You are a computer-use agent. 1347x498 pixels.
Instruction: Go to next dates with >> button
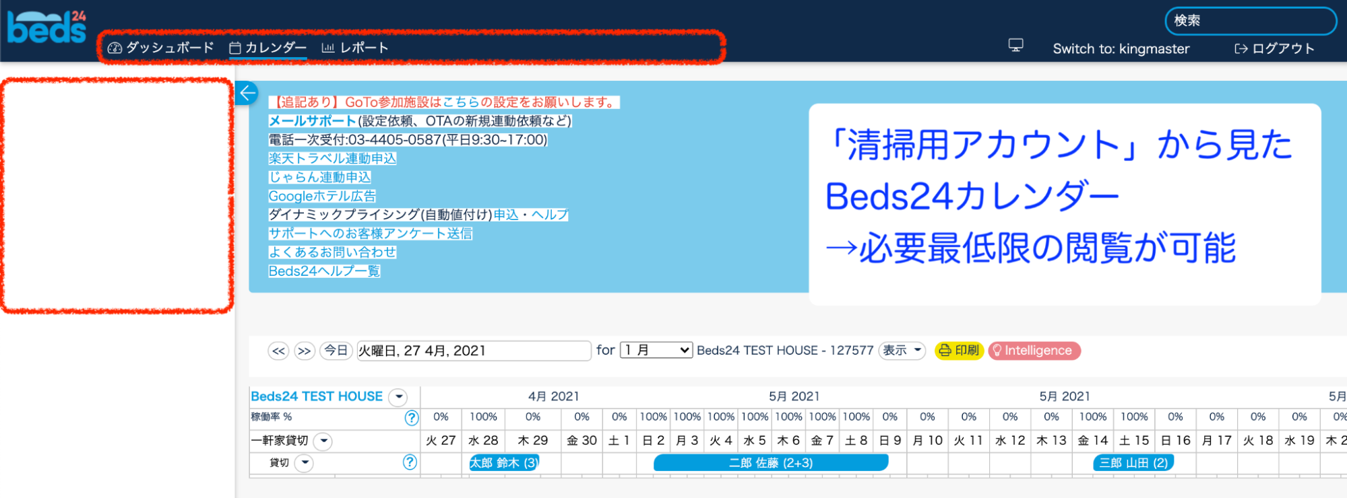click(305, 351)
